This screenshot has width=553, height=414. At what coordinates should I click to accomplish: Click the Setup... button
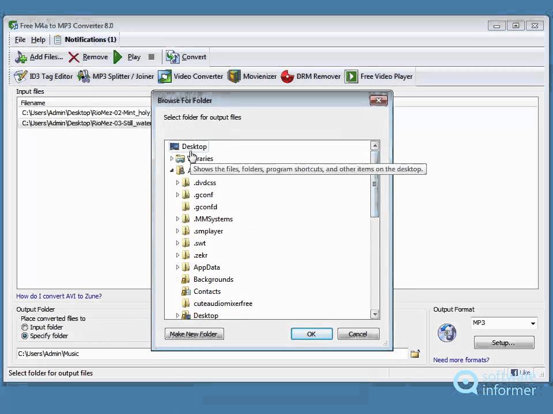tap(503, 343)
